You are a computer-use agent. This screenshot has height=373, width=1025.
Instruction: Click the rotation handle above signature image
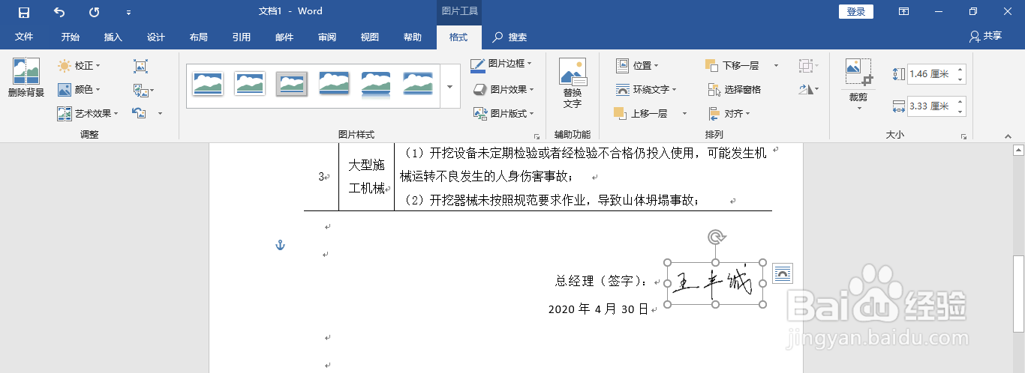coord(716,237)
